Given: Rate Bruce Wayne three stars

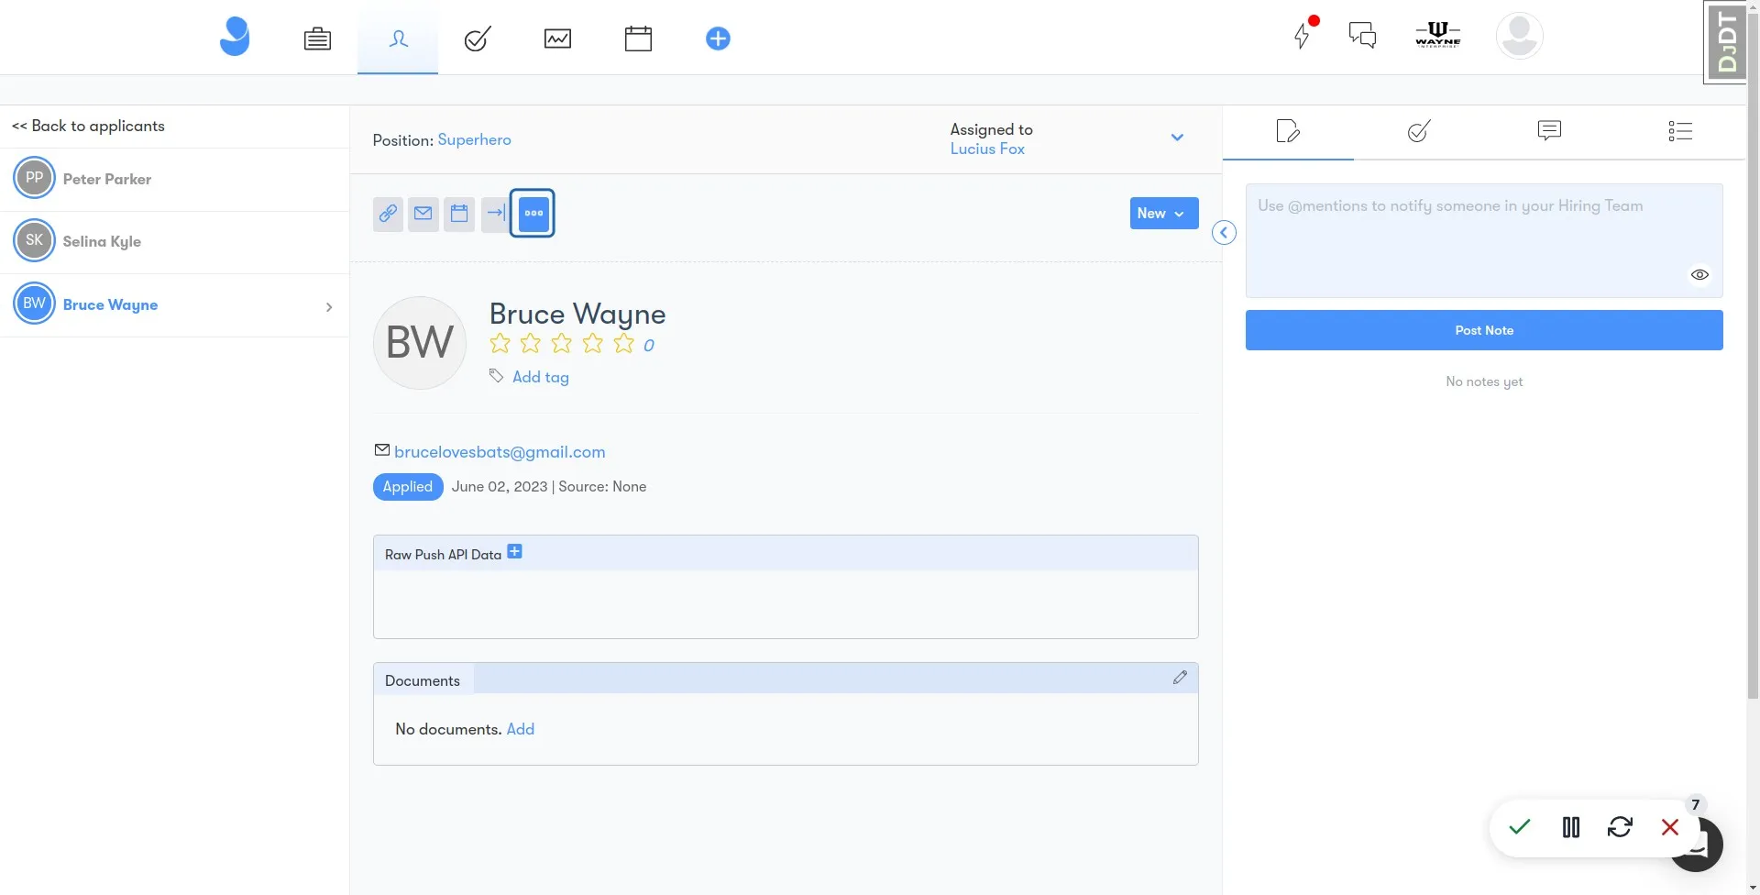Looking at the screenshot, I should pos(562,344).
